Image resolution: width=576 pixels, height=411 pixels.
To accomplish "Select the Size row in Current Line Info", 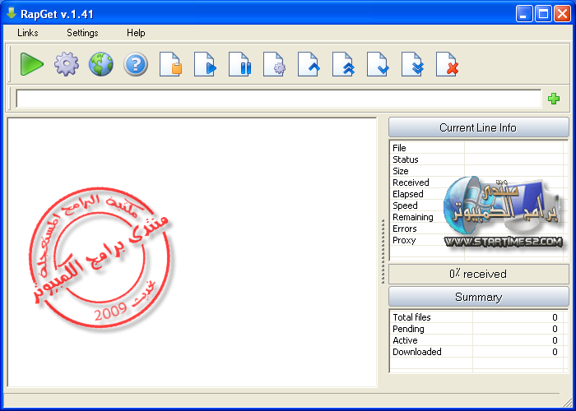I will click(477, 171).
